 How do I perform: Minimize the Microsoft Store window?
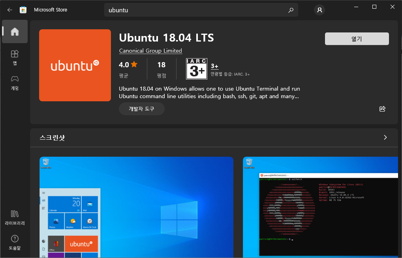click(x=356, y=7)
